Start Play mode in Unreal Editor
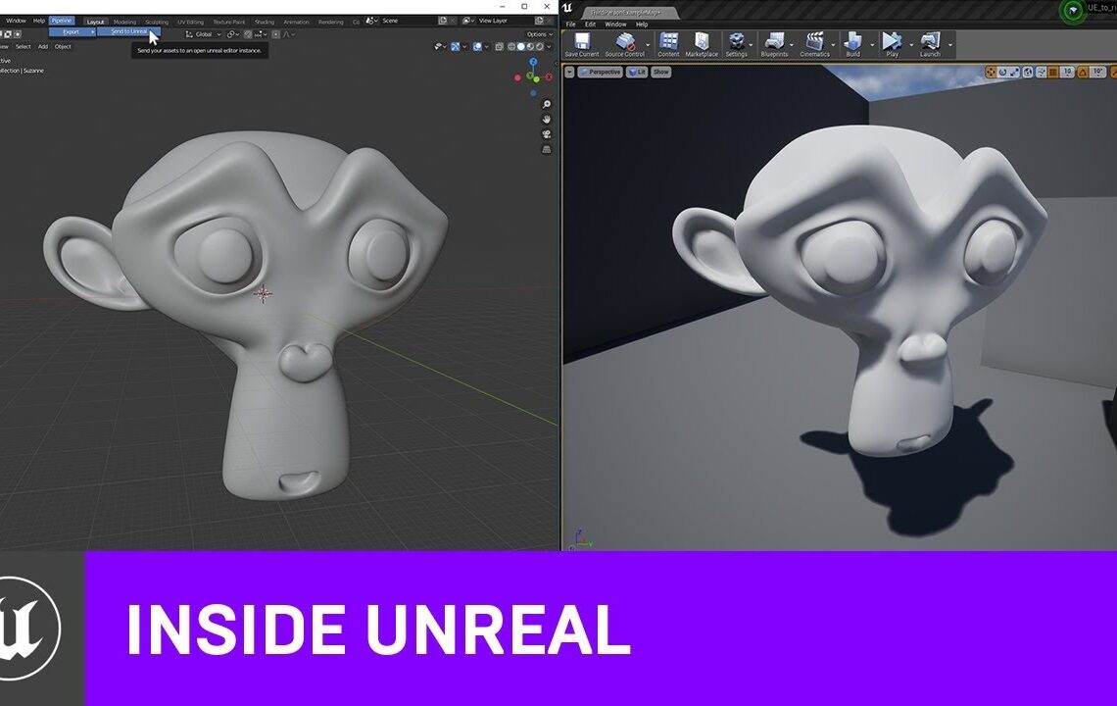Viewport: 1117px width, 706px height. [892, 41]
